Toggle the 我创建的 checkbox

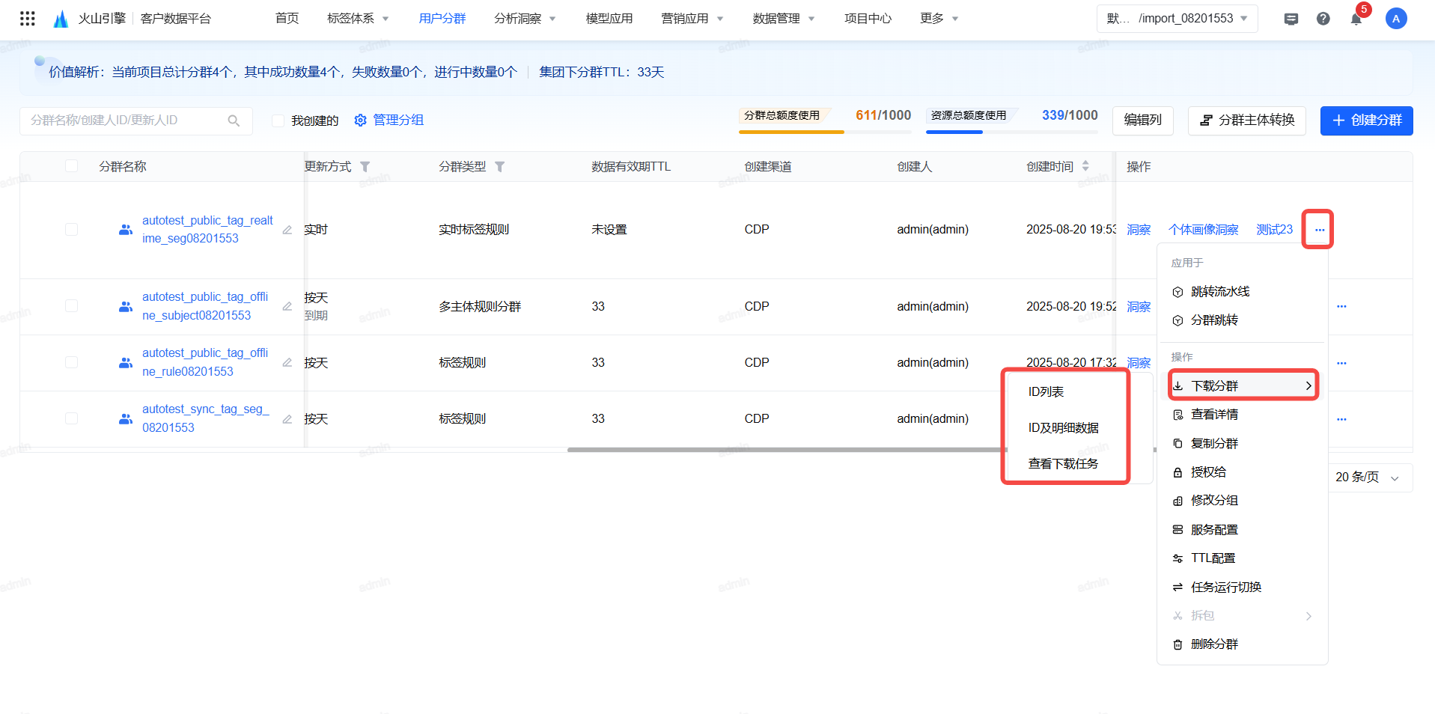point(278,120)
